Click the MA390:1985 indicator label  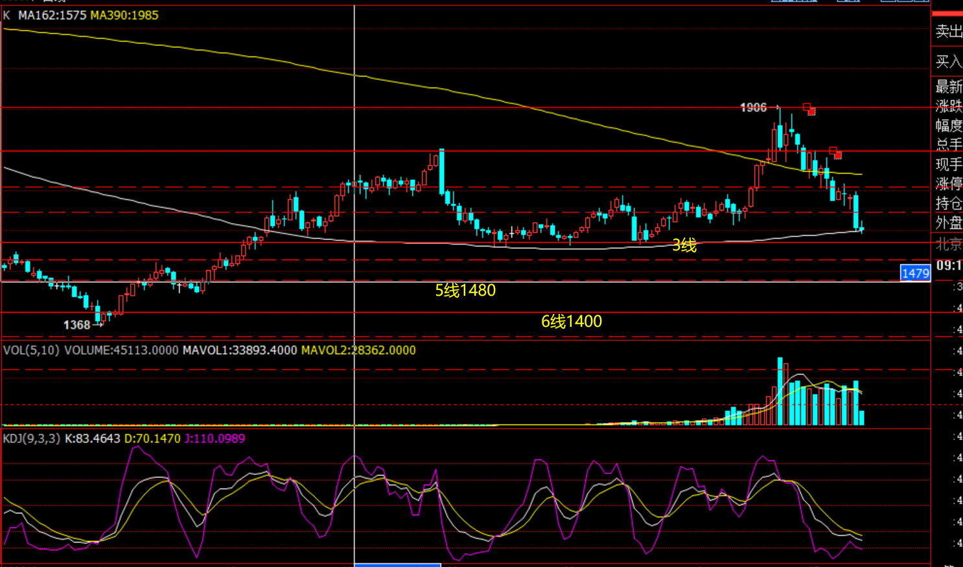pos(124,15)
